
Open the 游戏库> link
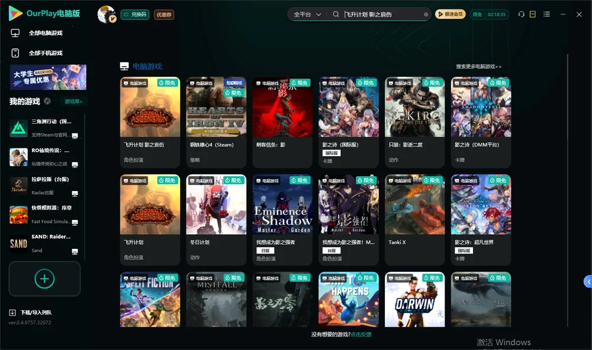coord(73,102)
